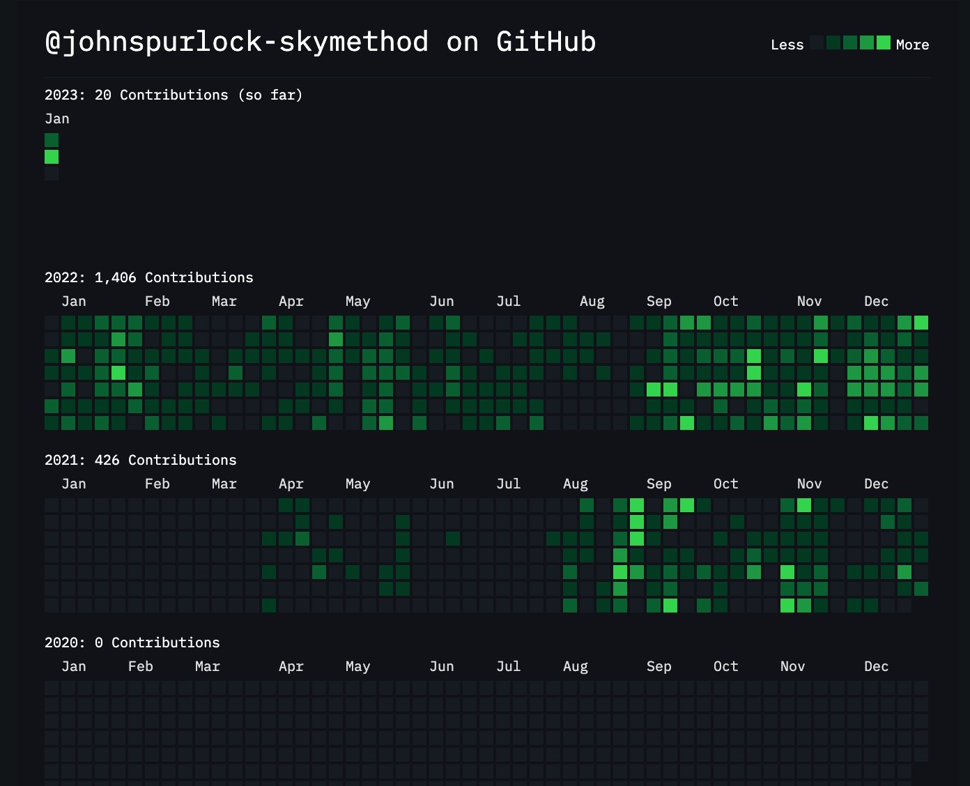Screen dimensions: 970x786
Task: Click the Aug label in the 2020 chart
Action: pos(576,666)
